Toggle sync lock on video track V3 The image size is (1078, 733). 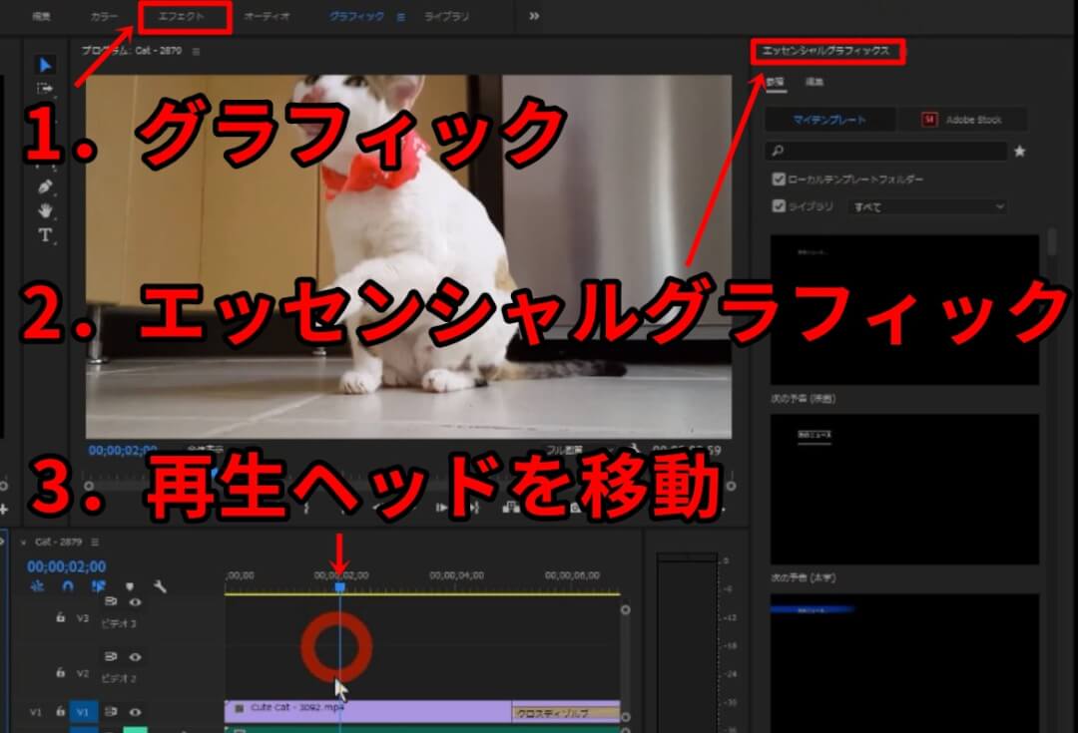pos(111,601)
